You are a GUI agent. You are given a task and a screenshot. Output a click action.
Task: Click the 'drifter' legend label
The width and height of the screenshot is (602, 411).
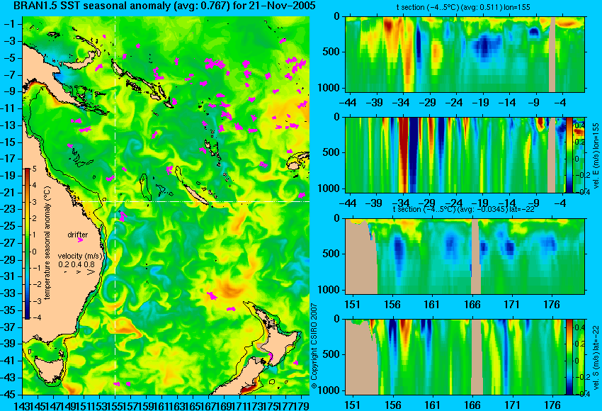78,235
